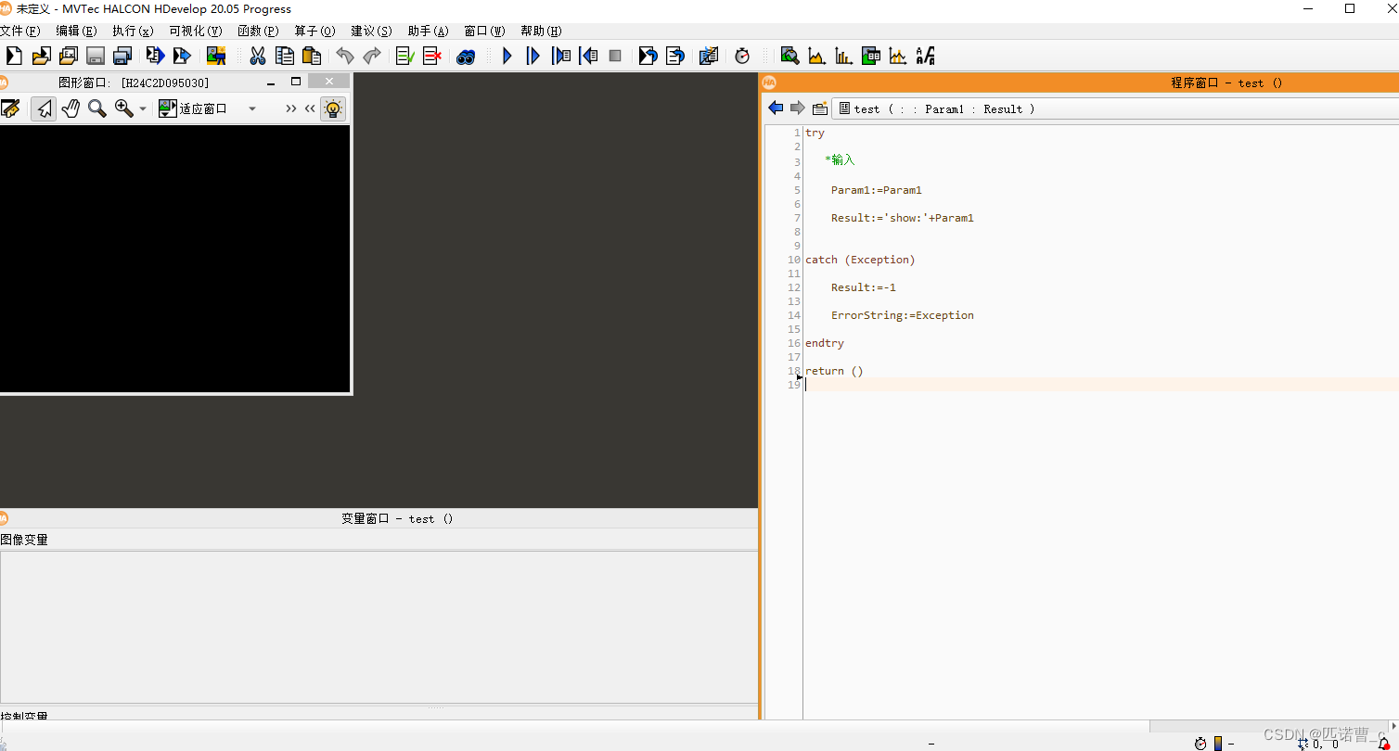
Task: Stop program execution with the square icon
Action: (615, 56)
